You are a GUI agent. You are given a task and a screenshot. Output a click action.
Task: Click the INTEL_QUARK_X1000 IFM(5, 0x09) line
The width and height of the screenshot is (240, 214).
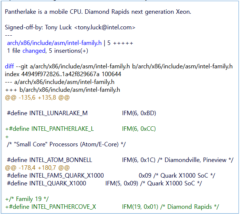click(x=104, y=184)
